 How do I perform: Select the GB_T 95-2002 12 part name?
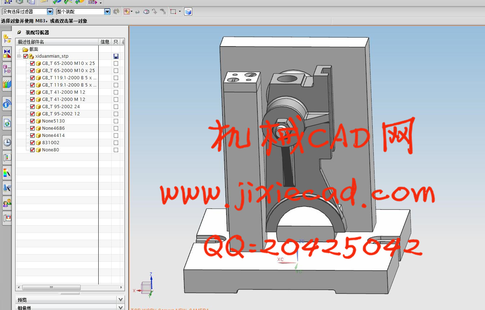pyautogui.click(x=61, y=114)
